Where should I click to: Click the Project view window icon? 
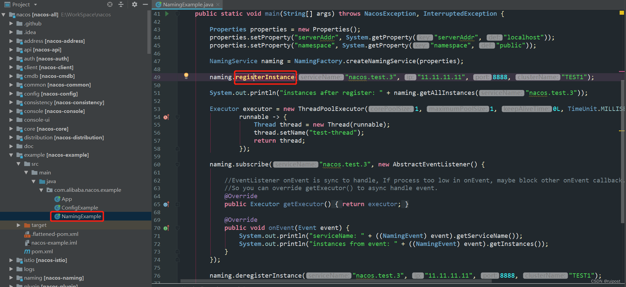click(7, 4)
